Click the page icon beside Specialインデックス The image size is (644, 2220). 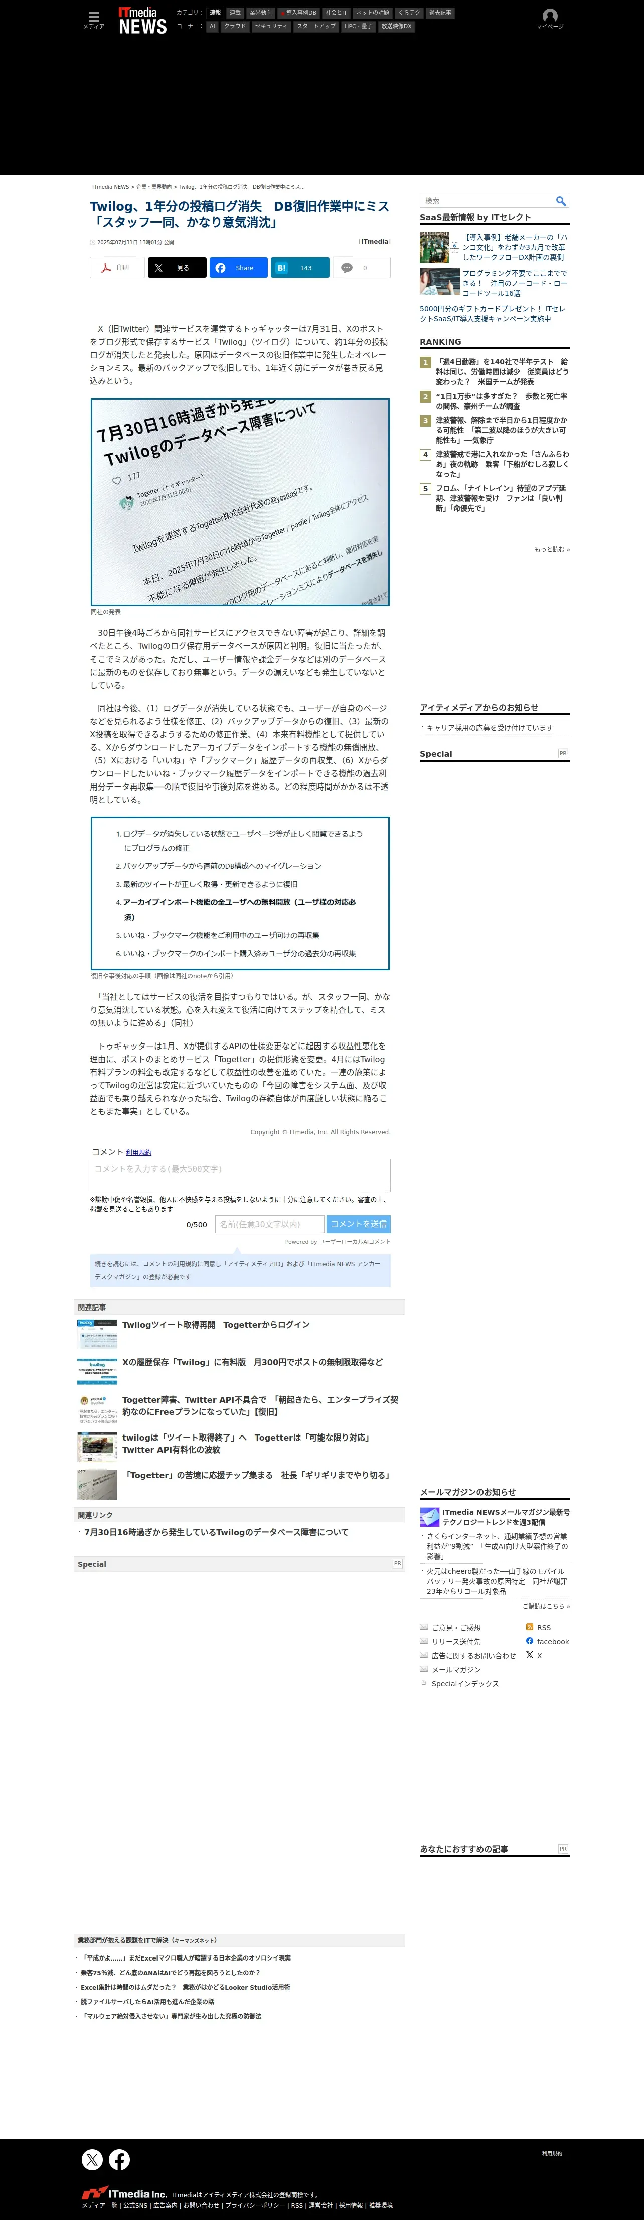424,1683
